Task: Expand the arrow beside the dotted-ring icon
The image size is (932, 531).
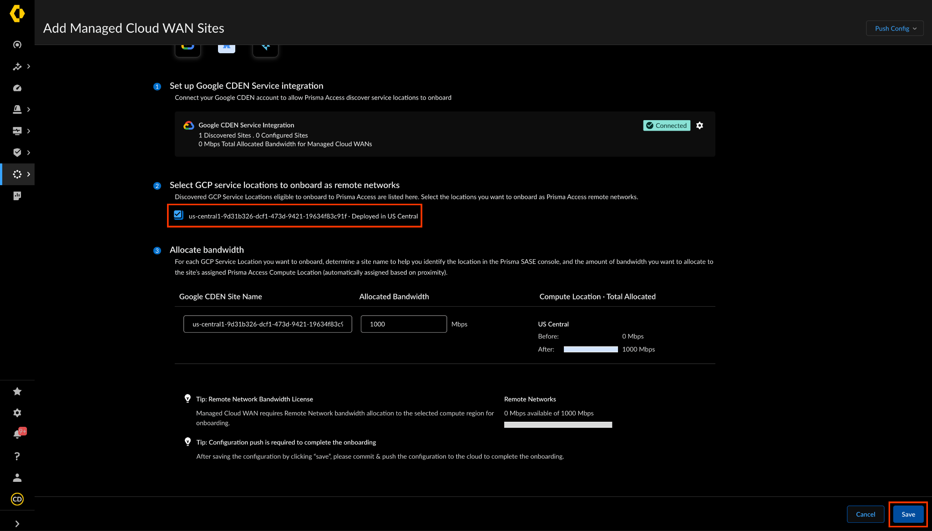Action: (x=29, y=174)
